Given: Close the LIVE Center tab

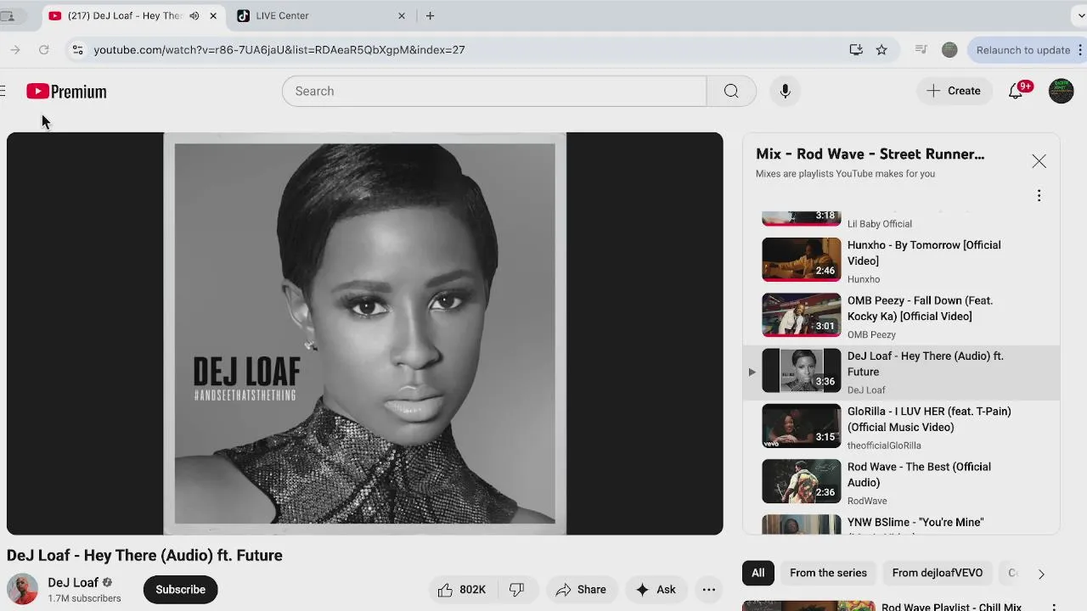Looking at the screenshot, I should (x=402, y=15).
